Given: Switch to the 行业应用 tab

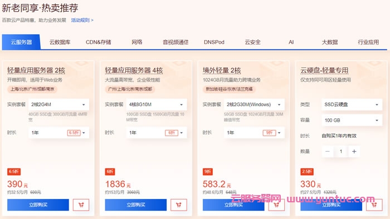Looking at the screenshot, I should click(x=368, y=42).
